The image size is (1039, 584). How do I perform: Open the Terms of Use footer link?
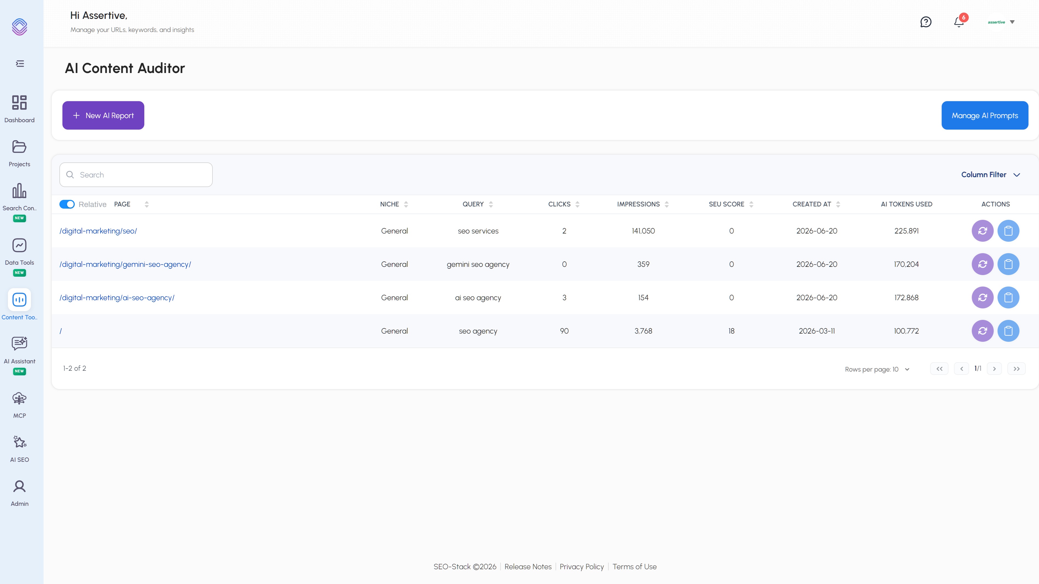tap(634, 567)
